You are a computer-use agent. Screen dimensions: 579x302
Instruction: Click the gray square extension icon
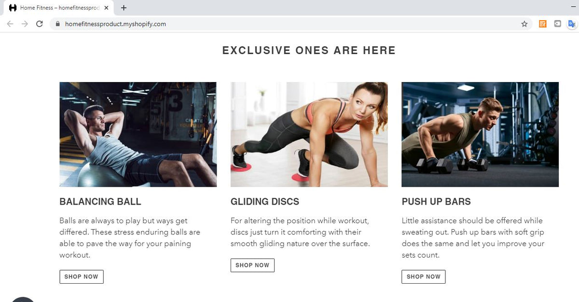557,24
